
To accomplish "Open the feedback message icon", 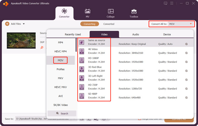I will click(x=165, y=3).
